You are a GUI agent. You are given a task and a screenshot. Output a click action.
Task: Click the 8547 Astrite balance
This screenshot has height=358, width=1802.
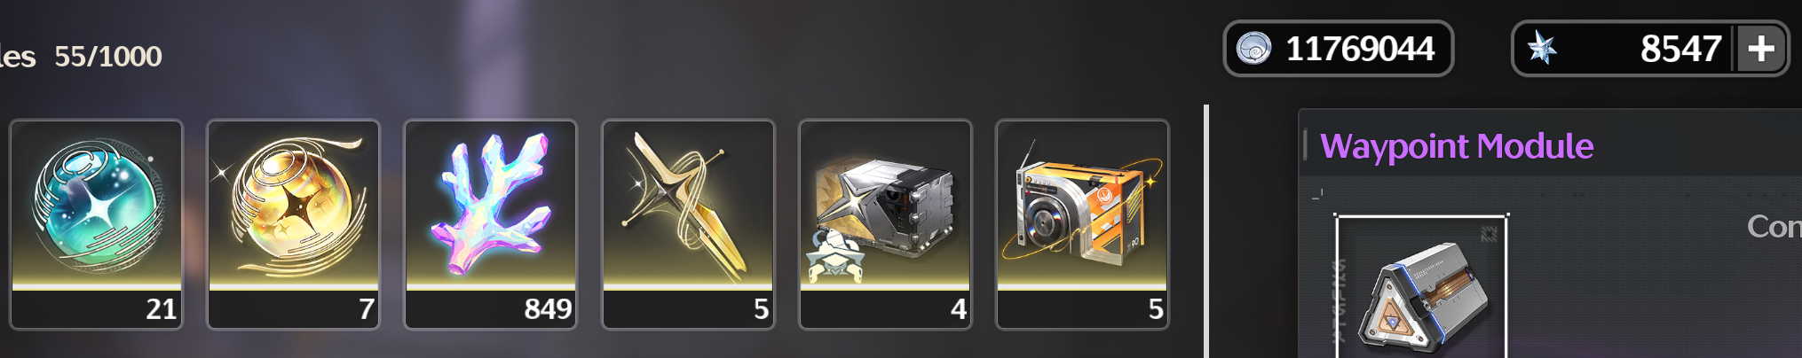click(1680, 49)
